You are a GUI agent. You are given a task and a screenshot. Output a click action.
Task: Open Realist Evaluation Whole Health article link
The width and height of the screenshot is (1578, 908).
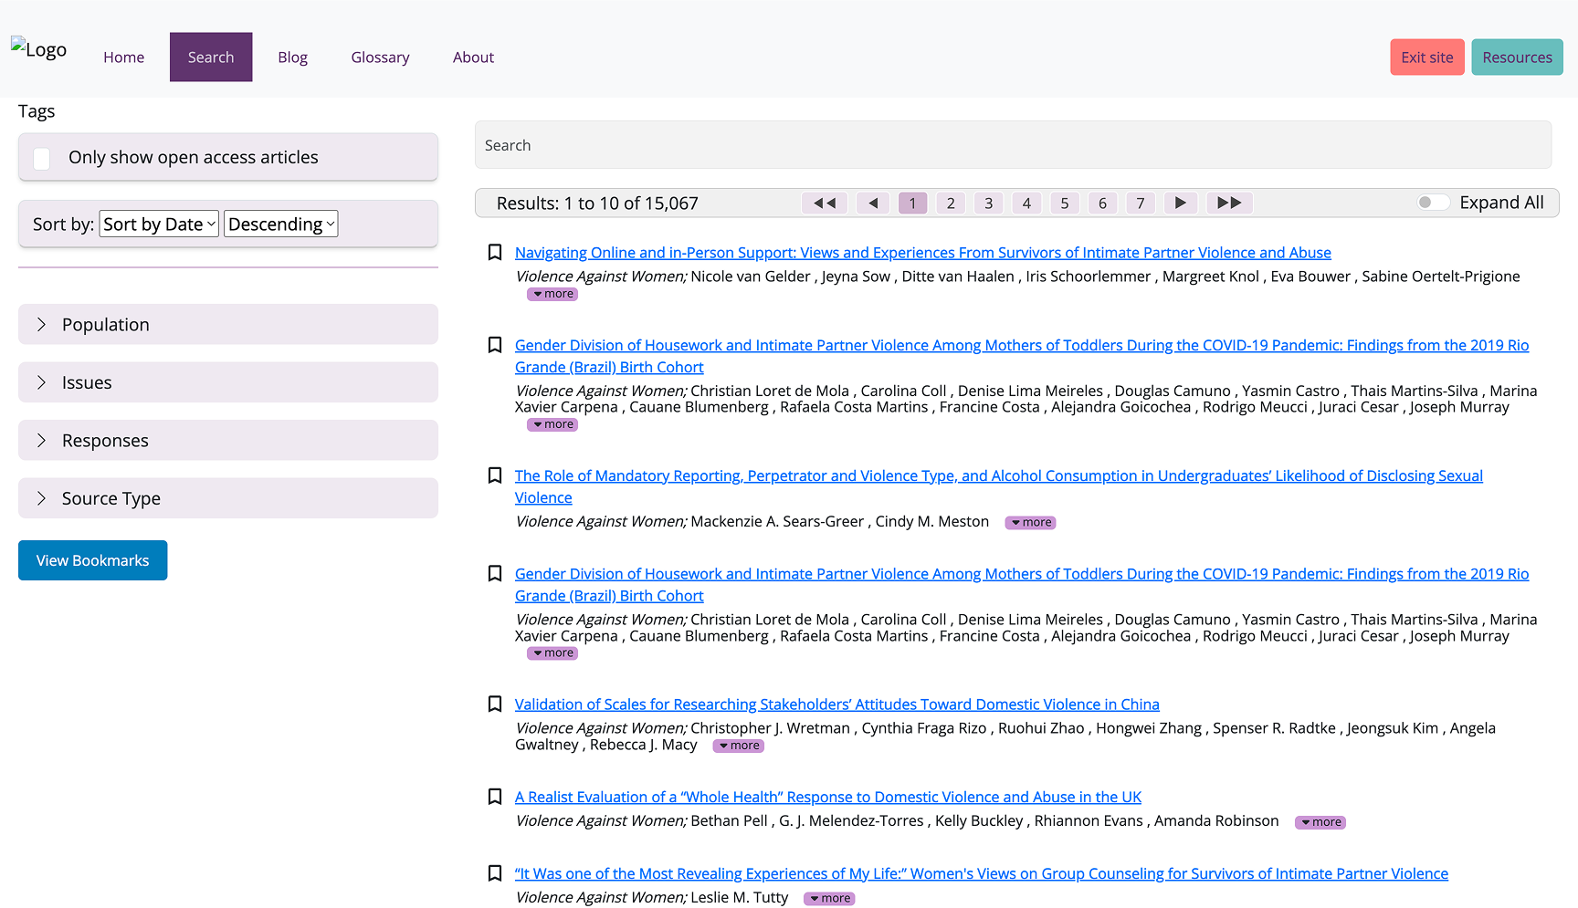tap(828, 798)
